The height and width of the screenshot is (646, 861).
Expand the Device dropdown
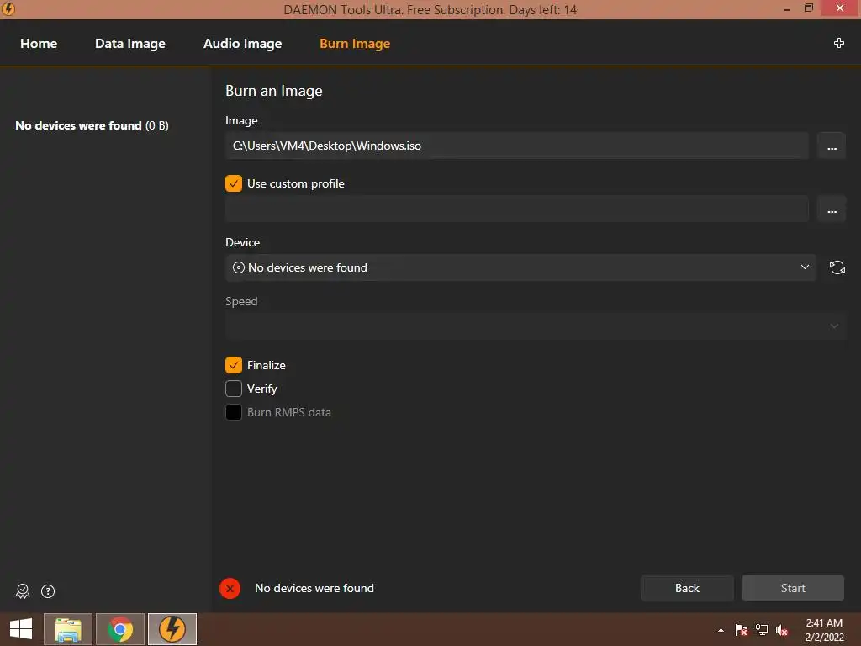point(520,267)
